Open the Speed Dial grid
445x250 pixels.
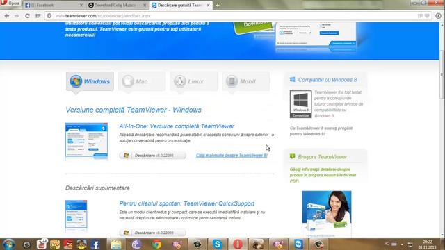[38, 16]
